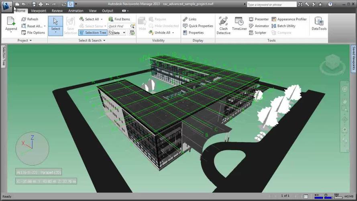Click the Selection Inspector icon beside Sets
357x201 pixels.
point(132,33)
